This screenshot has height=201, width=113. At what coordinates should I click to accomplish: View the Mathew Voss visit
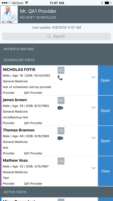click(x=106, y=171)
